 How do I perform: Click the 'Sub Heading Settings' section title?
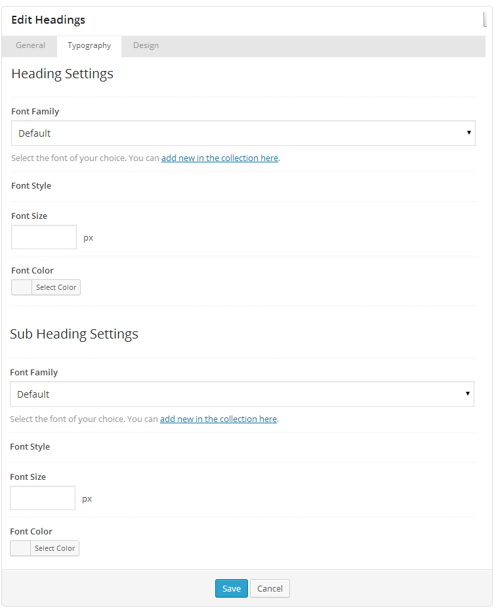pyautogui.click(x=74, y=334)
